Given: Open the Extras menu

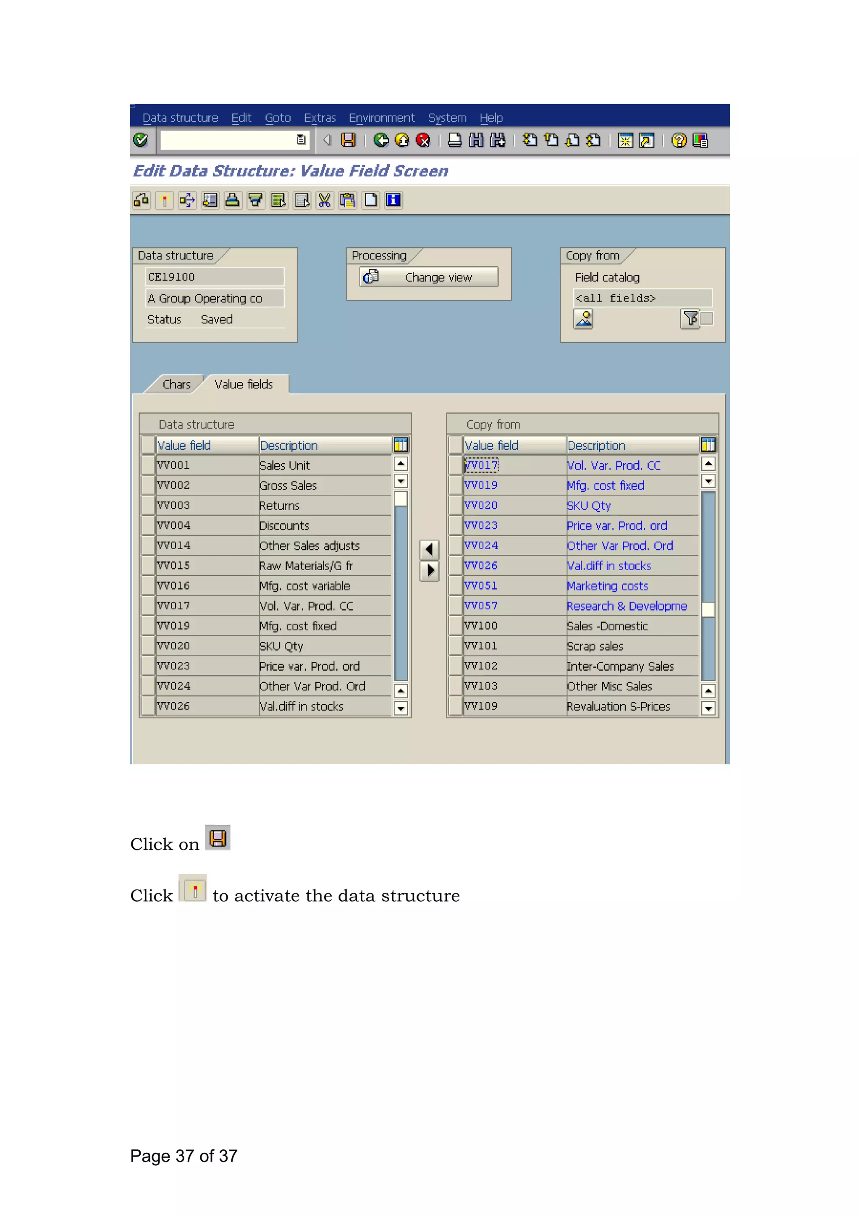Looking at the screenshot, I should click(x=320, y=118).
